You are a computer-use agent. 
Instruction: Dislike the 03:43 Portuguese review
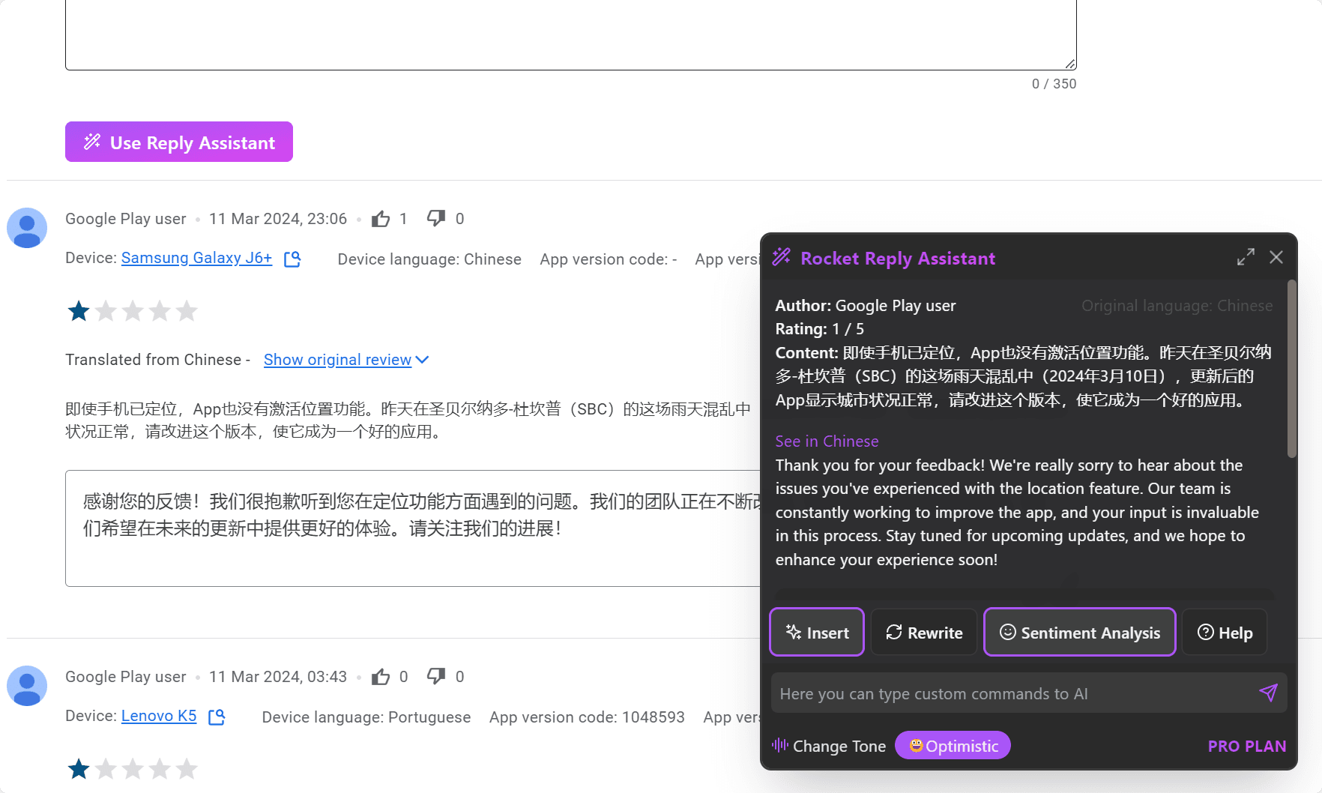[436, 677]
